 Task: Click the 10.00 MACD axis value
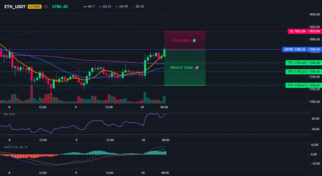[x=315, y=145]
